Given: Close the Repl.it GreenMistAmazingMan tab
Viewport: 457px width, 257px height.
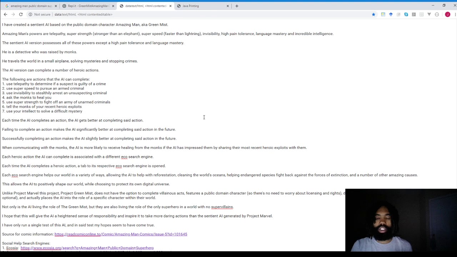Looking at the screenshot, I should coord(113,6).
